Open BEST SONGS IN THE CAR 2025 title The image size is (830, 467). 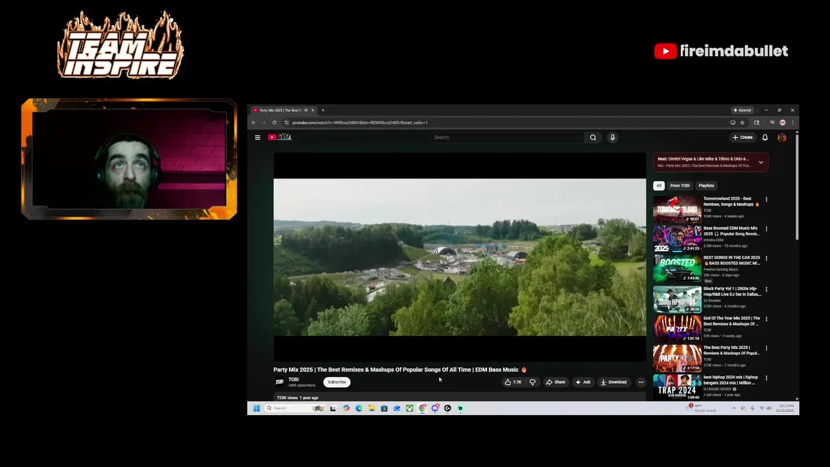tap(732, 260)
